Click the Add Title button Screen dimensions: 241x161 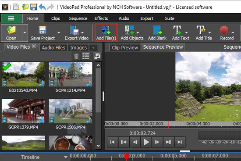click(204, 33)
